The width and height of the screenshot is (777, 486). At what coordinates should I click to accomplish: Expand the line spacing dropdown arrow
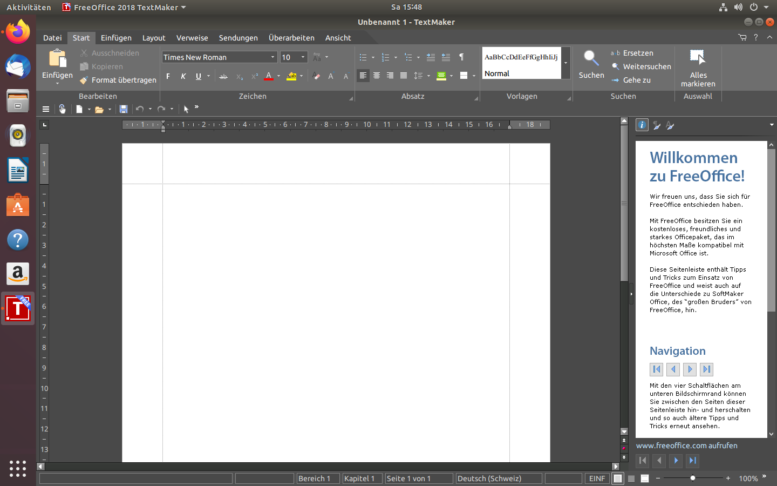click(x=428, y=76)
